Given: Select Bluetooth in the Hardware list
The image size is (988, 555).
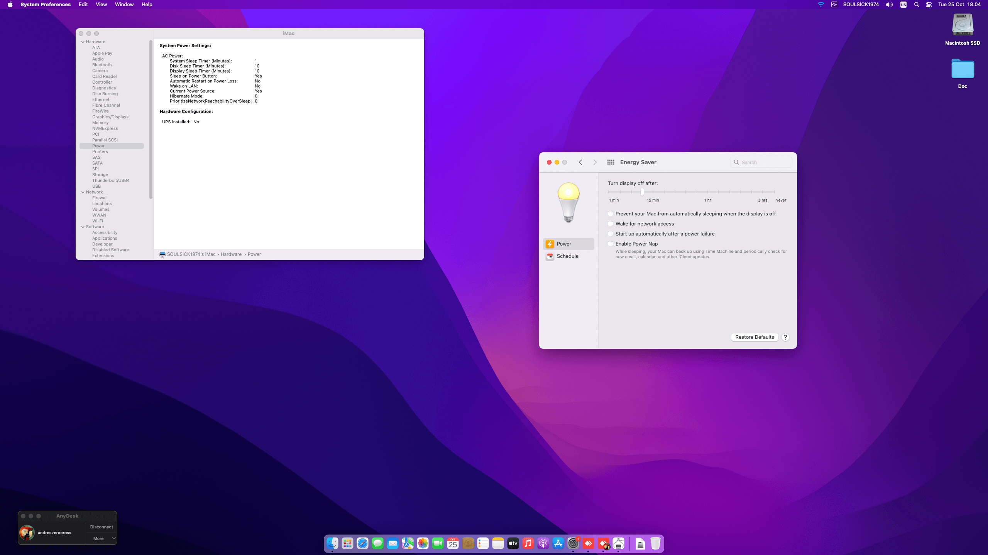Looking at the screenshot, I should [x=102, y=65].
